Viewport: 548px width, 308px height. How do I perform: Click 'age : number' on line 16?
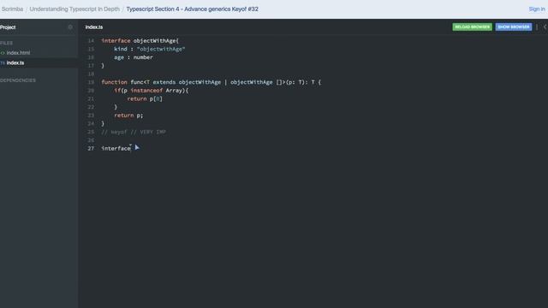click(x=134, y=57)
